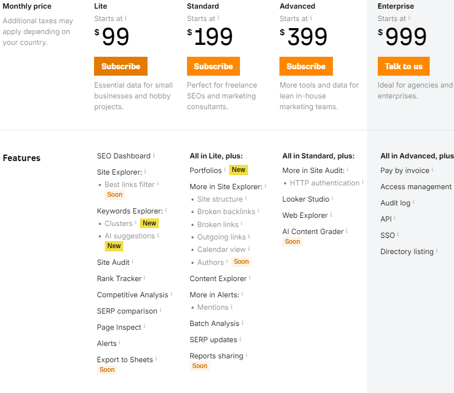Click the info icon next to API

[x=395, y=218]
